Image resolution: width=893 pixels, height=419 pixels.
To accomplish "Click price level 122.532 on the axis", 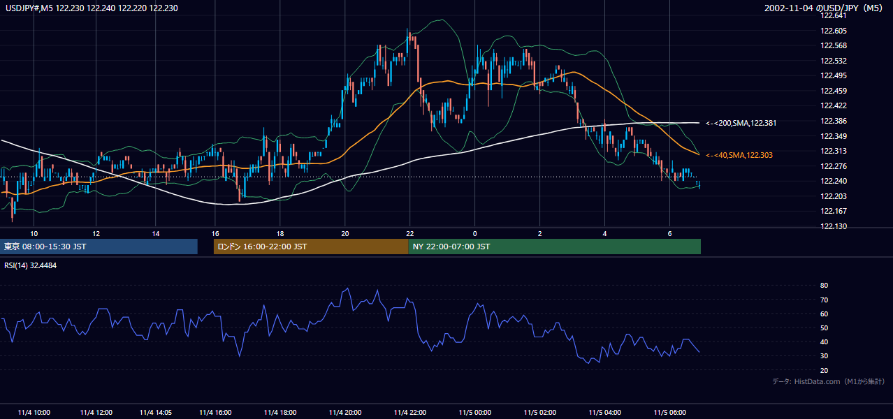I will click(x=834, y=61).
